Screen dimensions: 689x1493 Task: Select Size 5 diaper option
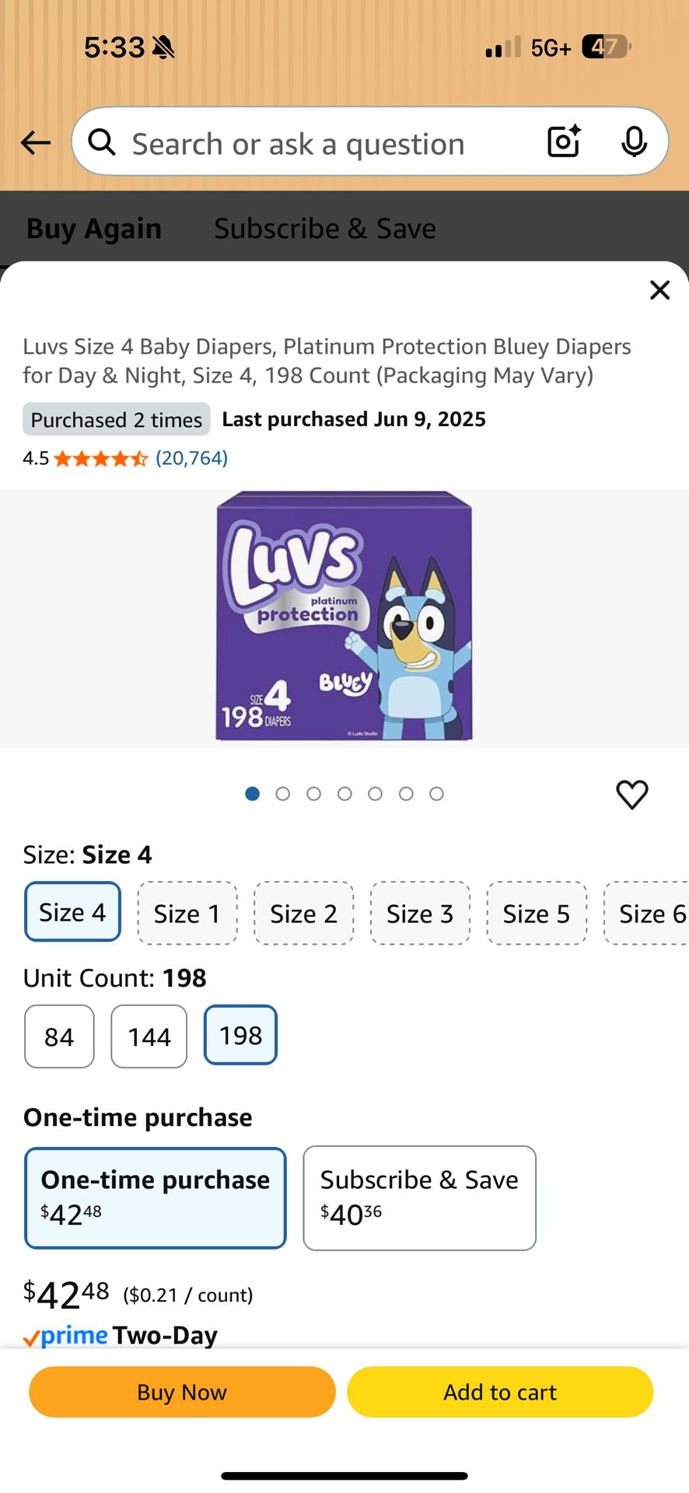[x=536, y=912]
